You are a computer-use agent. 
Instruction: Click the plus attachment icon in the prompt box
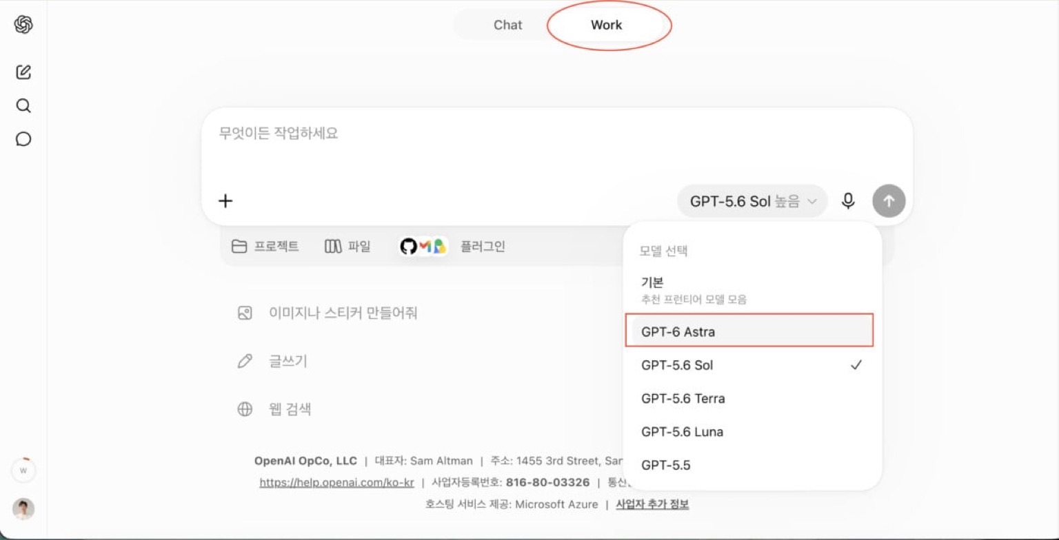pos(225,201)
